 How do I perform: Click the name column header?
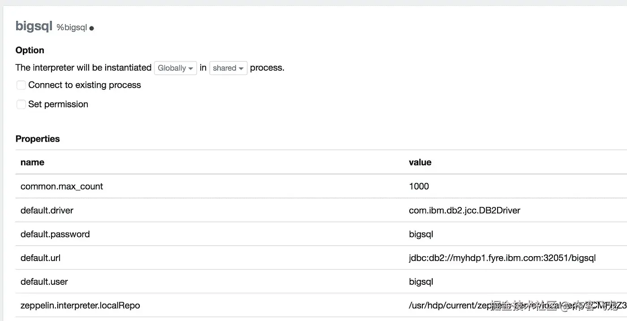32,162
